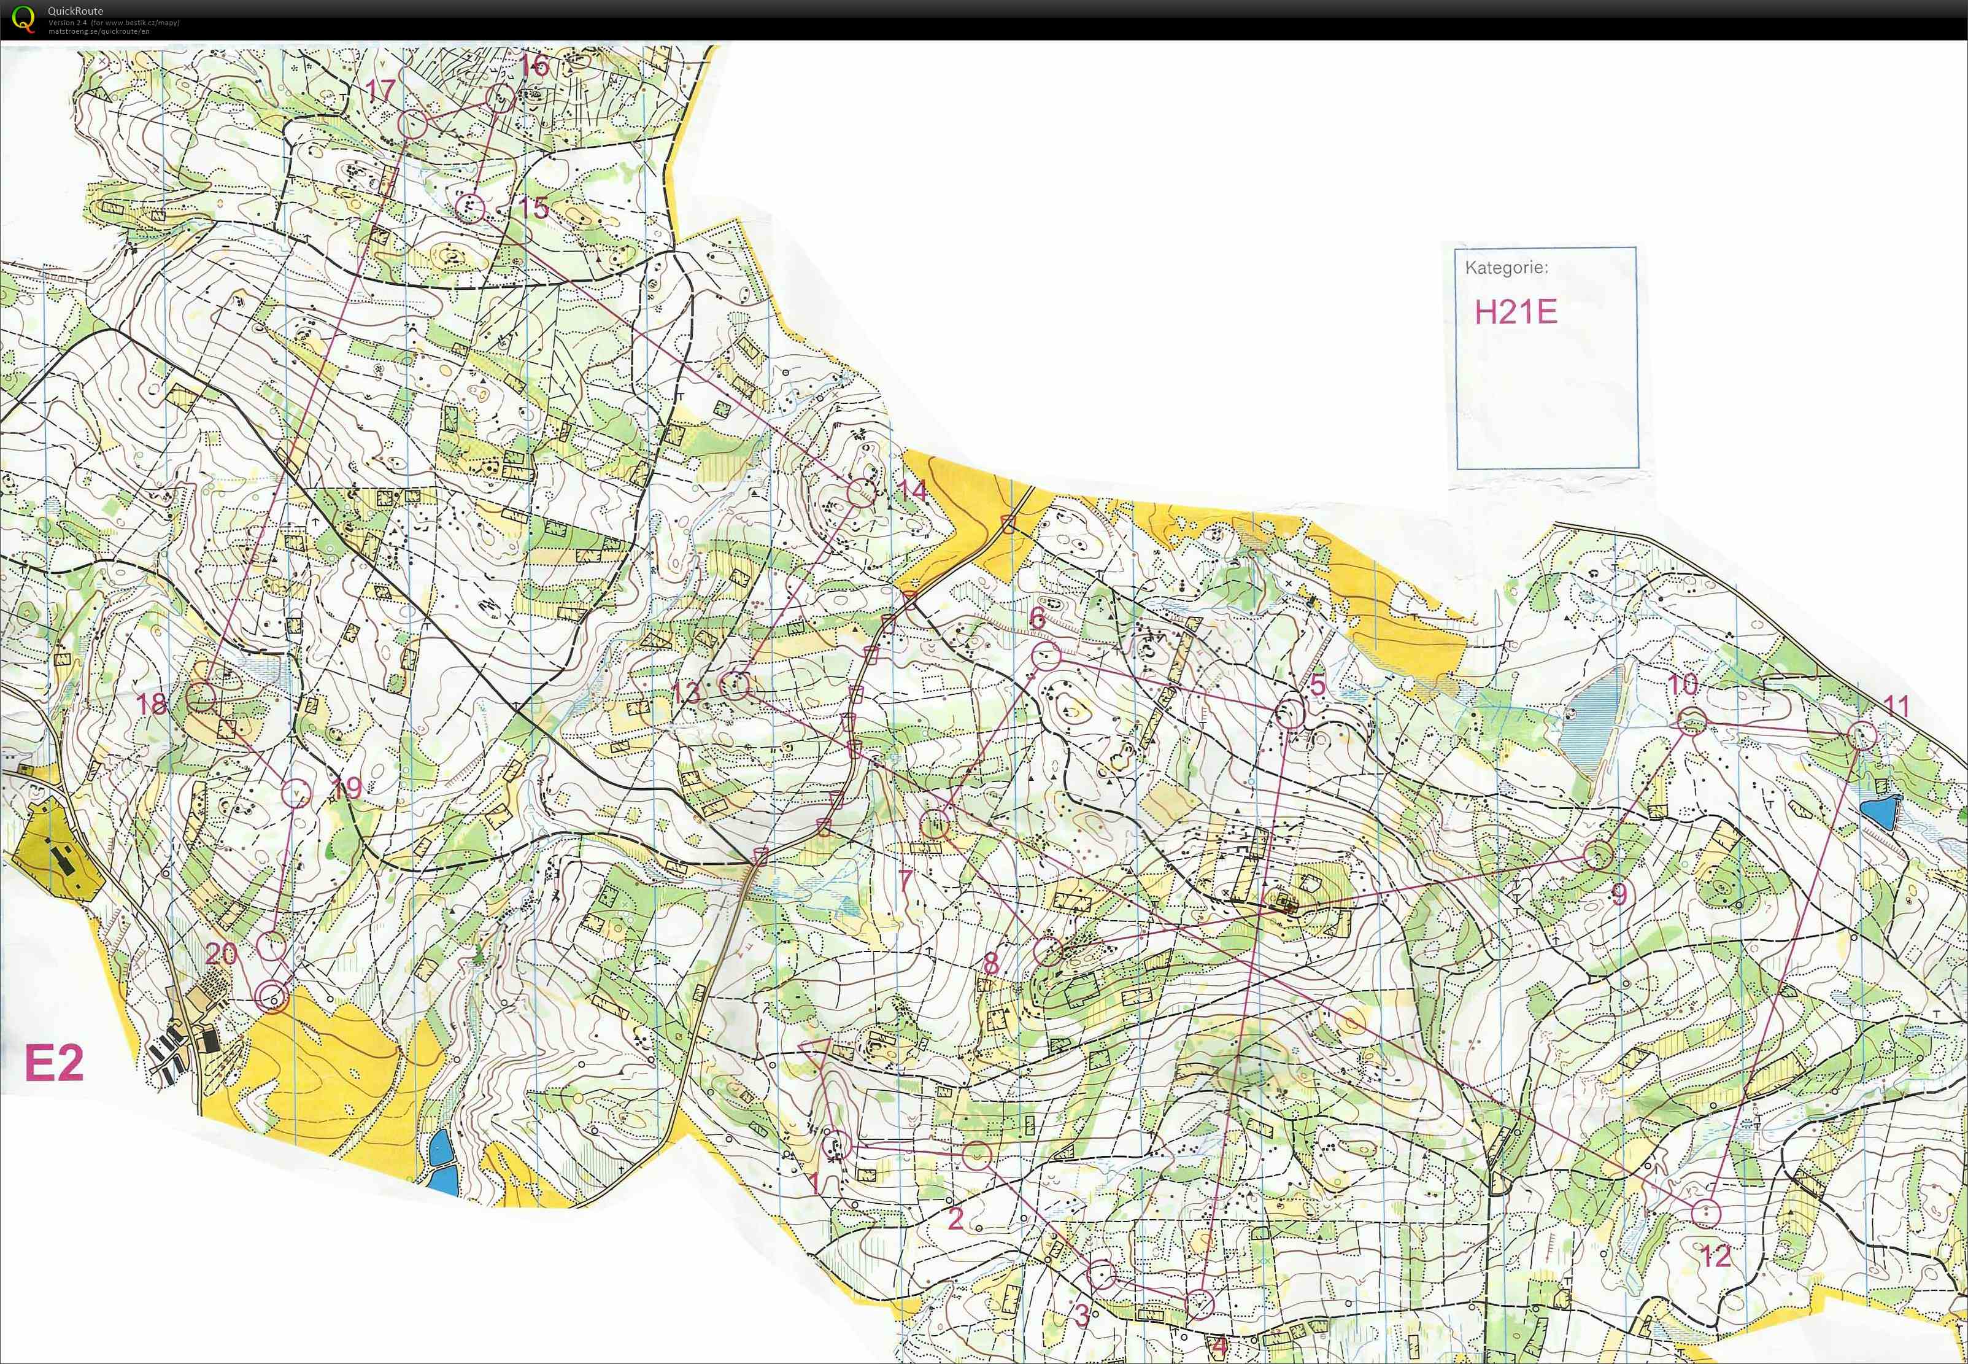Select control number 1 label

pos(816,1183)
